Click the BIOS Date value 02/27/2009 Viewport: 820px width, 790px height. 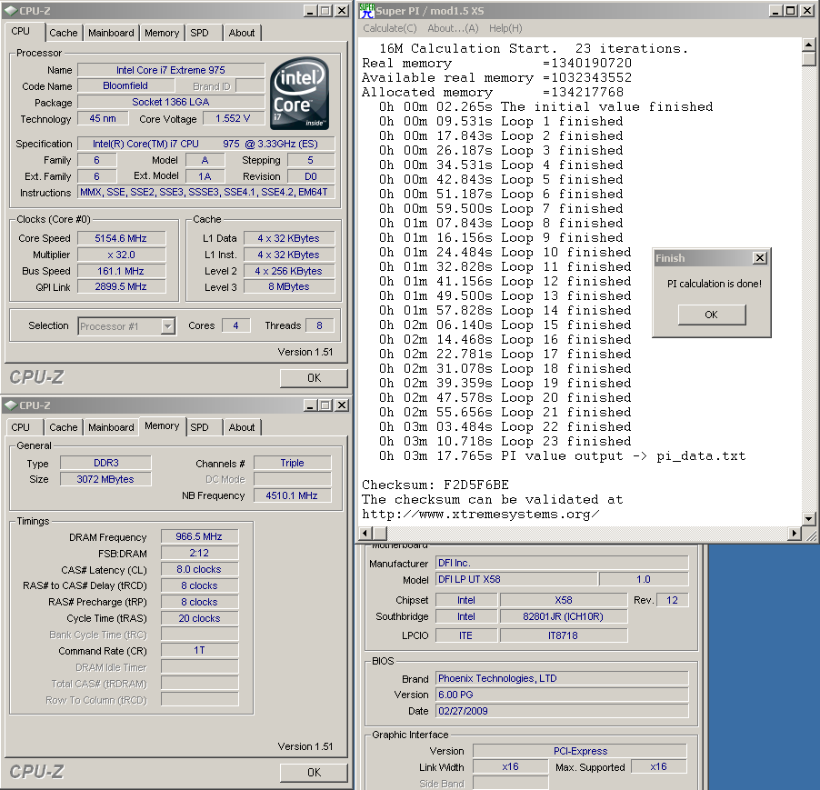tap(562, 711)
